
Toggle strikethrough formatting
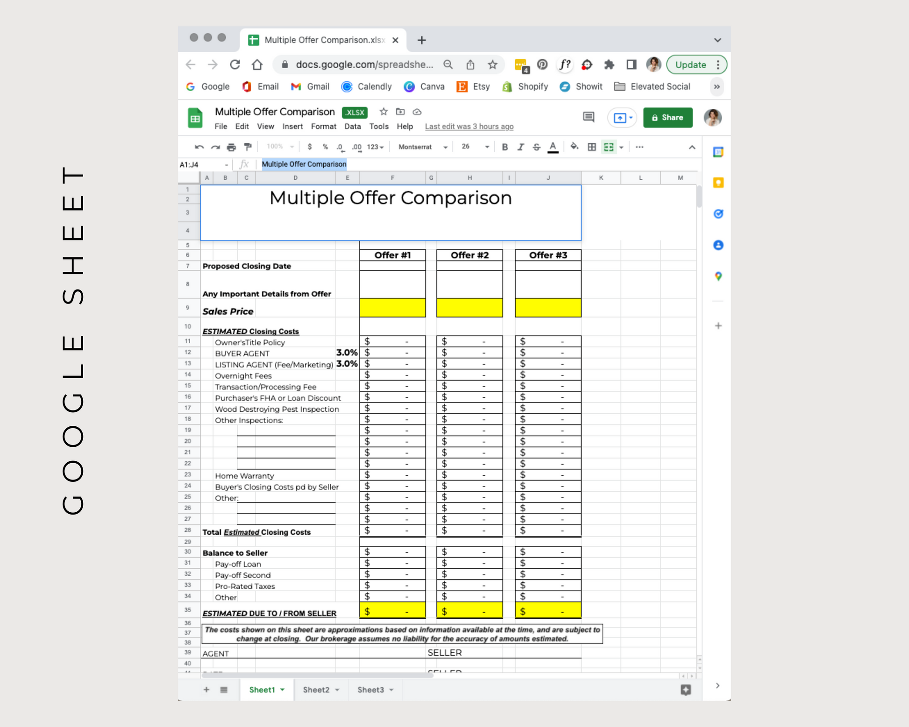[536, 147]
